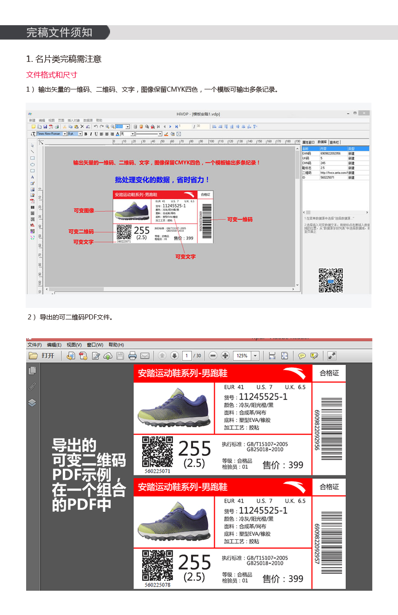
Task: Select the UK码 row in the data table
Action: click(335, 158)
